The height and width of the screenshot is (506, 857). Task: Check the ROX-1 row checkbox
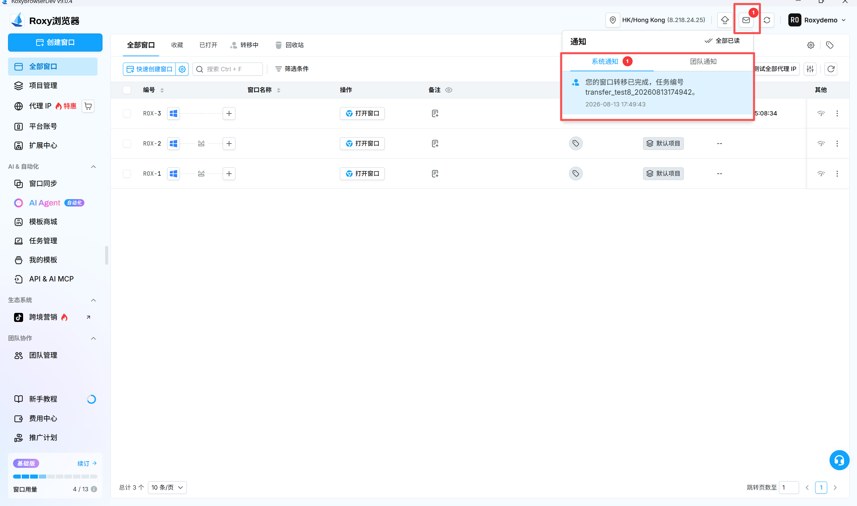127,174
